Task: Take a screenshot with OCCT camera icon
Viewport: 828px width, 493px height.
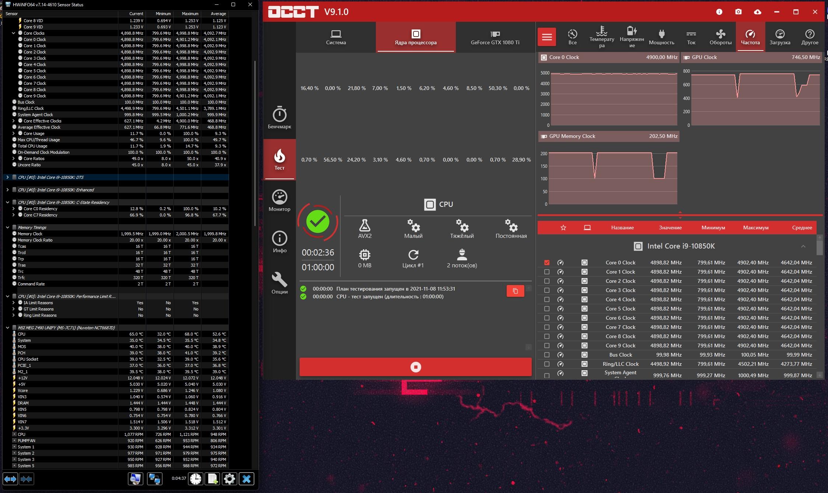Action: coord(738,12)
